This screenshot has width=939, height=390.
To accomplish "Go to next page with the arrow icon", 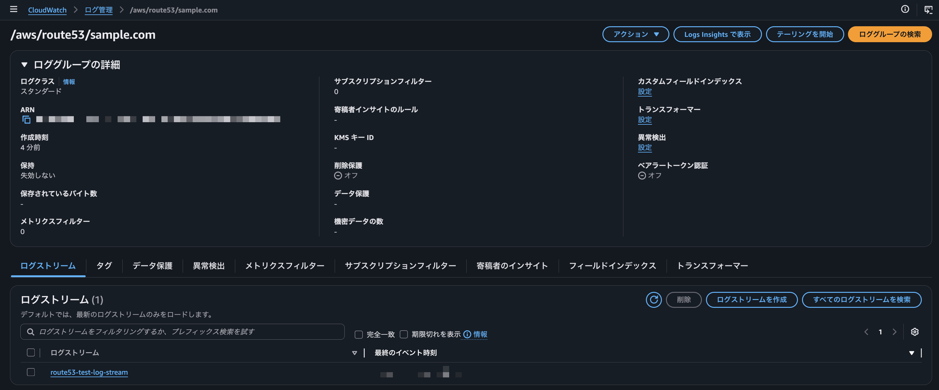I will point(894,332).
